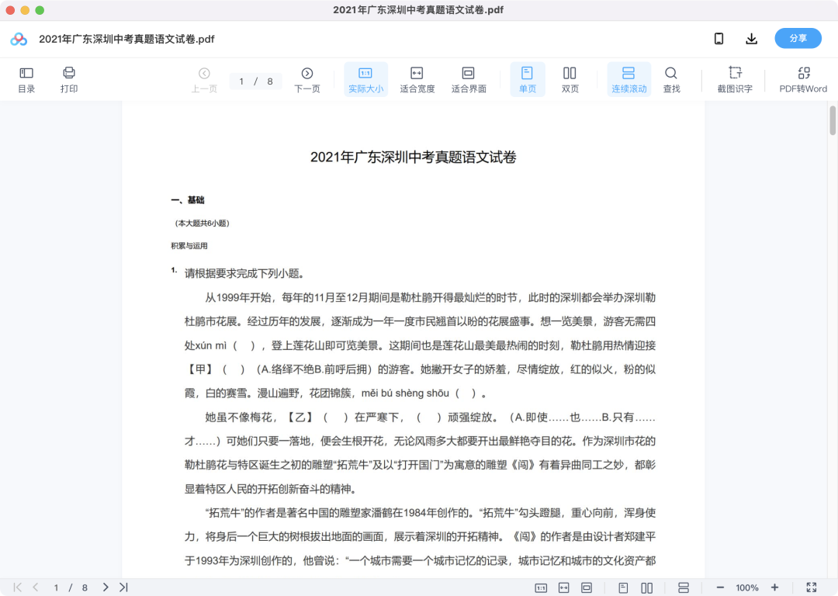Image resolution: width=838 pixels, height=596 pixels.
Task: Go to next page in bottom bar
Action: pyautogui.click(x=106, y=587)
